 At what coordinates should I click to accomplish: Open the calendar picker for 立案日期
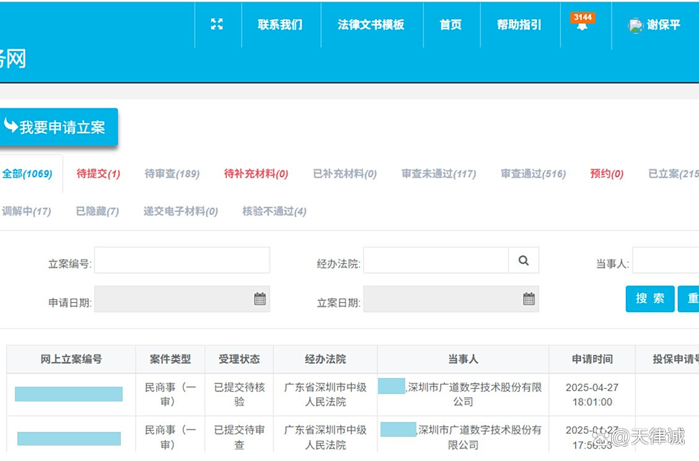(x=528, y=299)
